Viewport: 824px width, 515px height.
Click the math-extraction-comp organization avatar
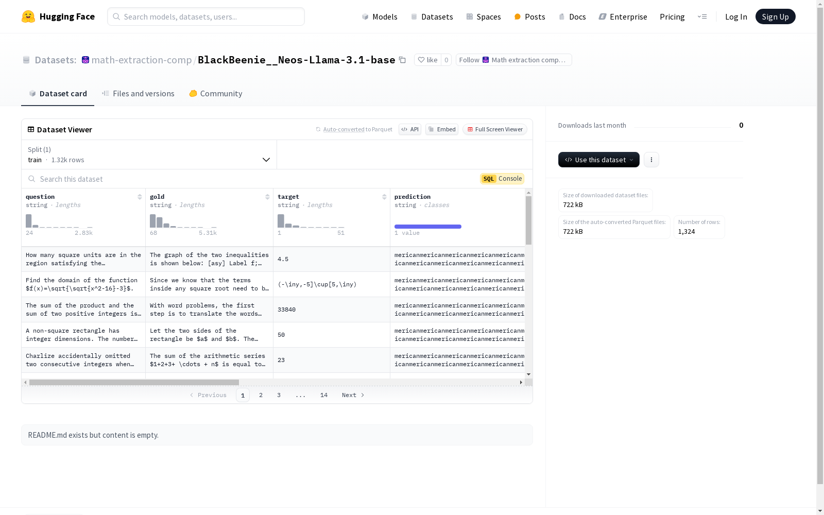coord(85,60)
